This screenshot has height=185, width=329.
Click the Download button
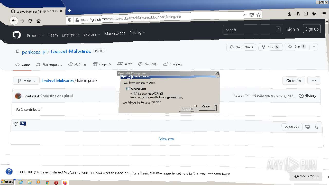click(x=292, y=127)
